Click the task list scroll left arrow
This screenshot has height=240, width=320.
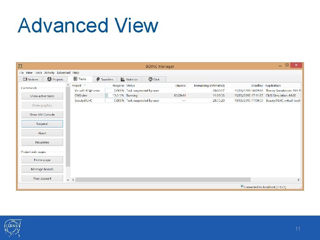tap(73, 180)
